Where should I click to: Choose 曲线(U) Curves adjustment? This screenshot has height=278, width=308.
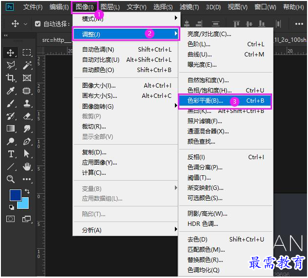tap(226, 55)
